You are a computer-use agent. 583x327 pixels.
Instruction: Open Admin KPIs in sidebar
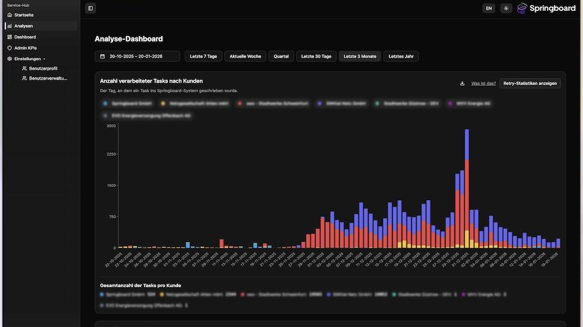coord(25,48)
